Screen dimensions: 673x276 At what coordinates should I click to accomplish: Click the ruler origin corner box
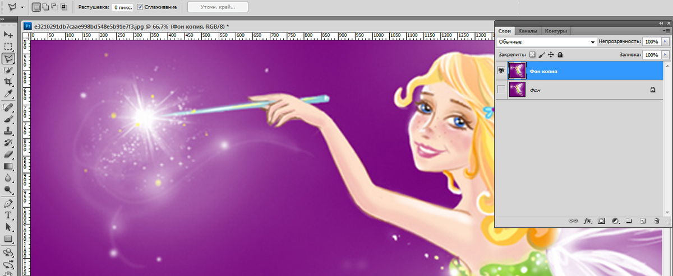click(27, 35)
